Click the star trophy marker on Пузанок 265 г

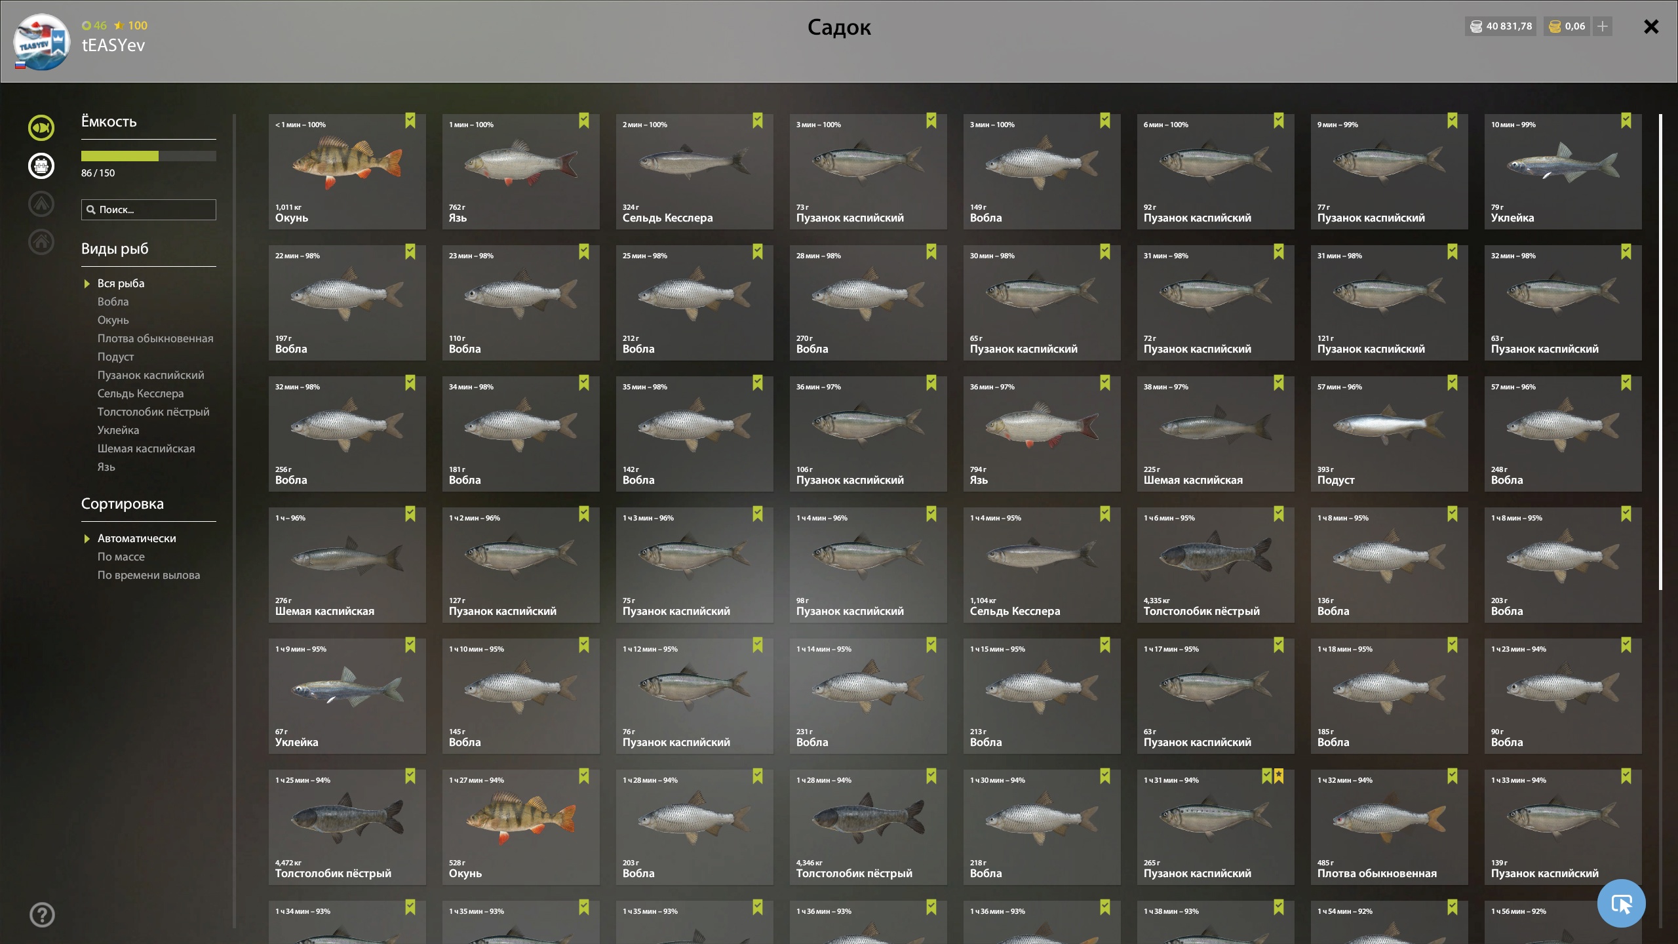coord(1279,776)
